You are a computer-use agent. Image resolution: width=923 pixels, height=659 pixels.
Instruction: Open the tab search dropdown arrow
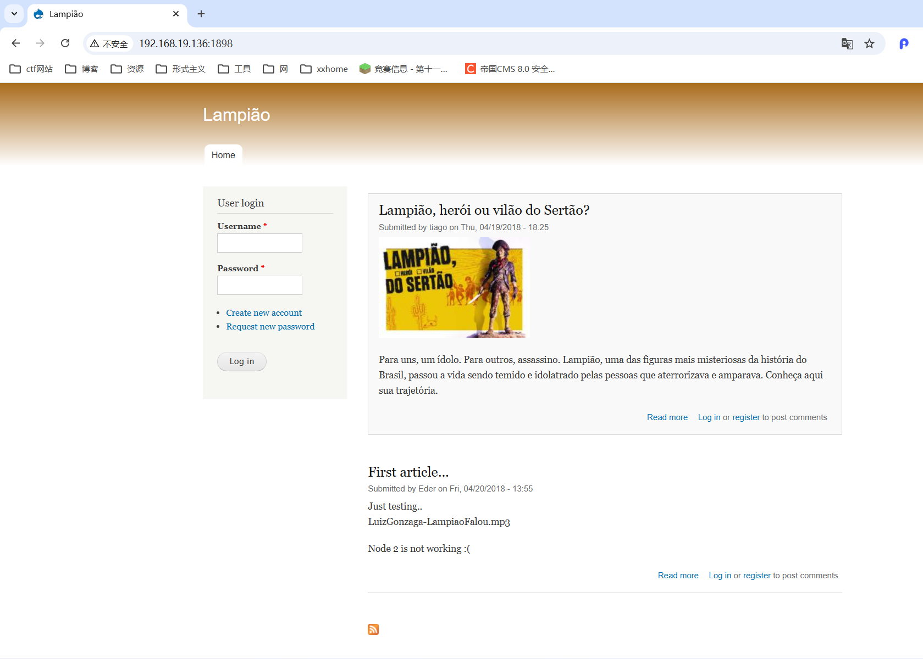[x=14, y=14]
